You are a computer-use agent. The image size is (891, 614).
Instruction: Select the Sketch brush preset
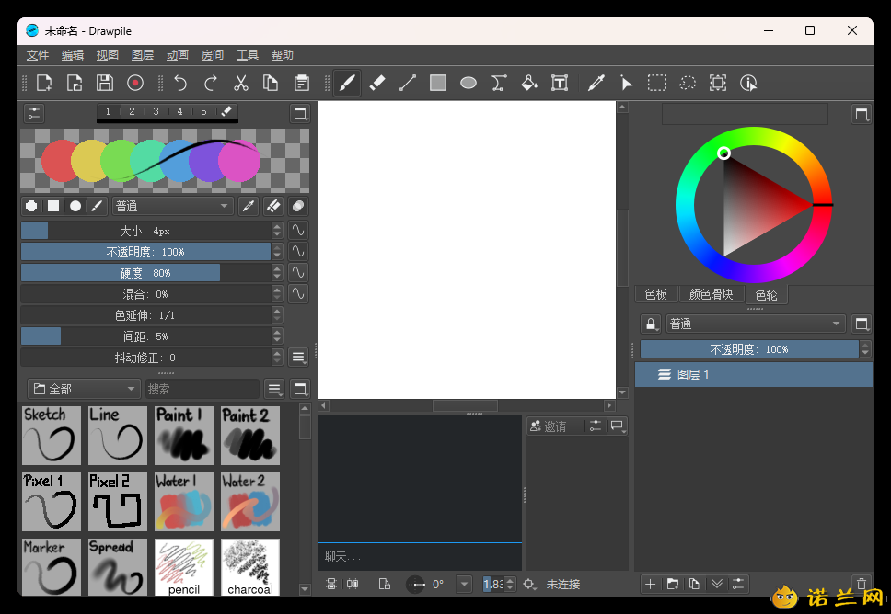click(52, 436)
